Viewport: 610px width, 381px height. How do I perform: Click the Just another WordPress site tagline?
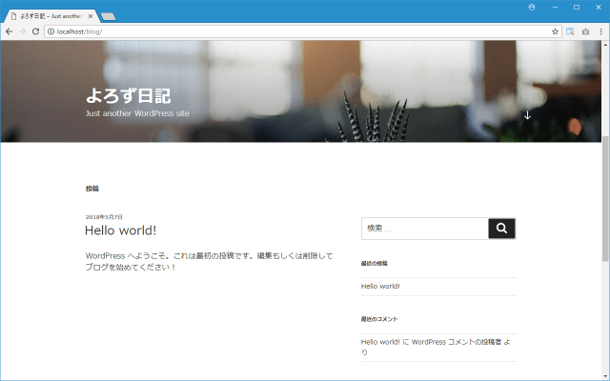137,113
